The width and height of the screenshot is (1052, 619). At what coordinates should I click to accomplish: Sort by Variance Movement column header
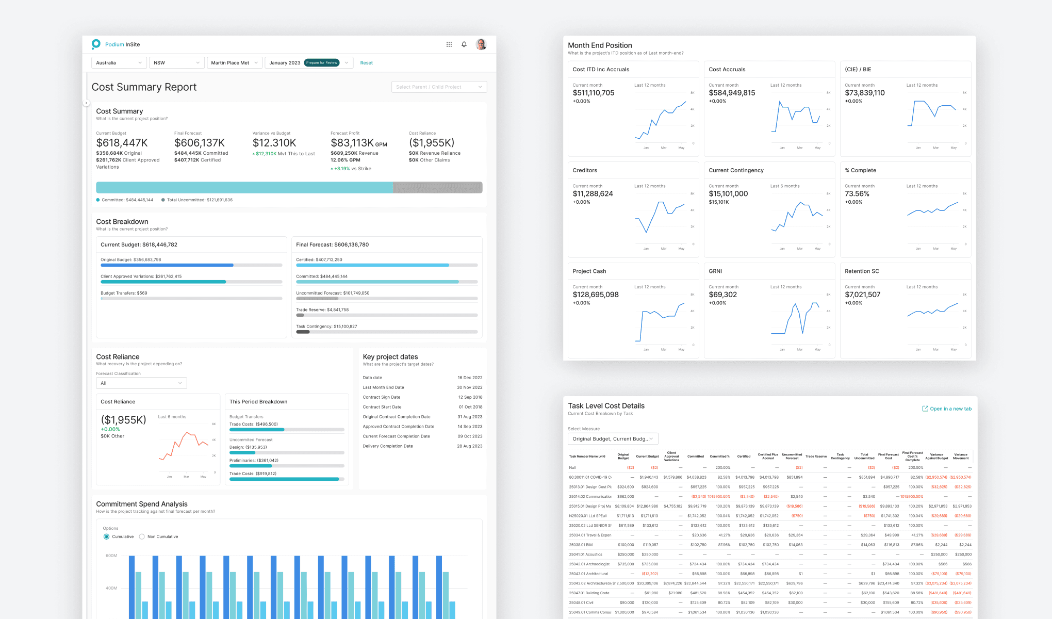(x=961, y=457)
